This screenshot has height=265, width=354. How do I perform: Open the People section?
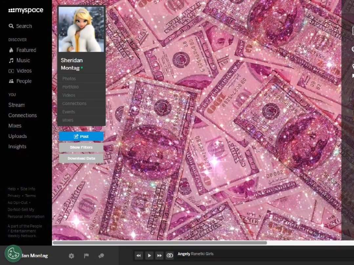click(x=24, y=81)
